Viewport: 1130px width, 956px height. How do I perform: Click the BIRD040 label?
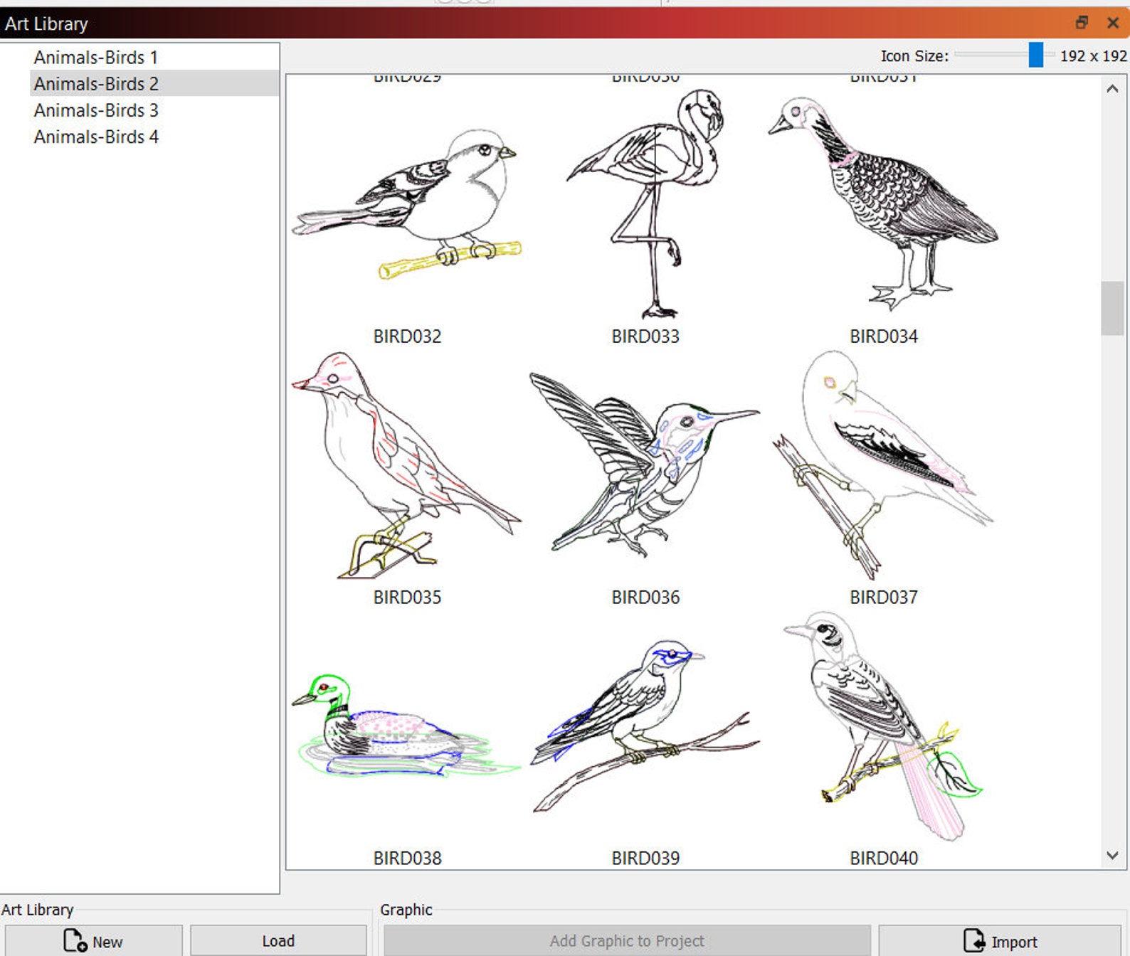pos(884,859)
